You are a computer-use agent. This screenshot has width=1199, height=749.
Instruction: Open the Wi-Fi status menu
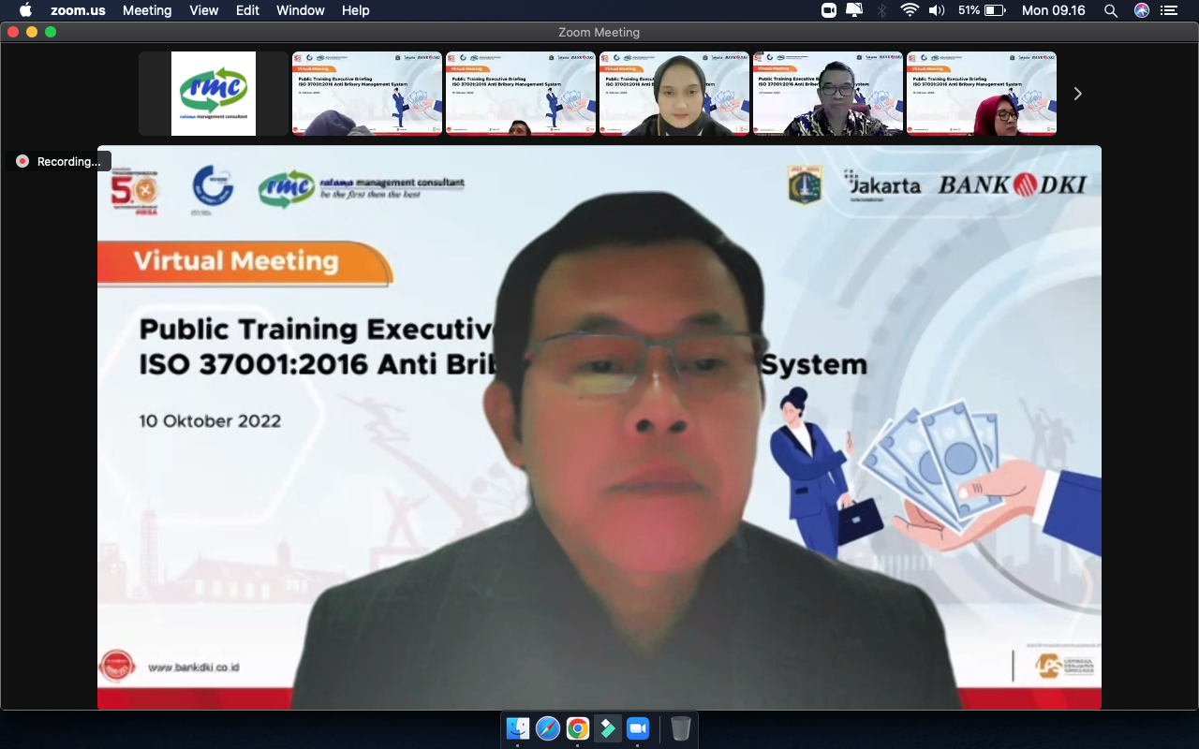click(x=909, y=10)
